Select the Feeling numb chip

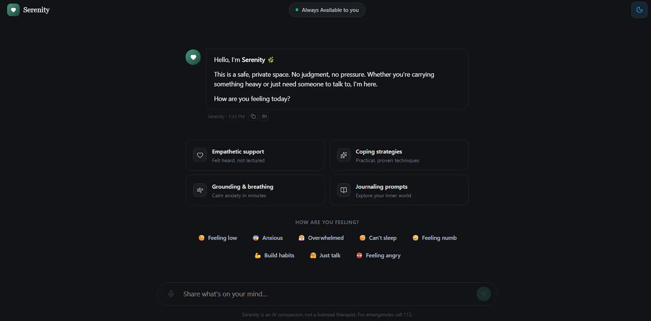coord(435,238)
